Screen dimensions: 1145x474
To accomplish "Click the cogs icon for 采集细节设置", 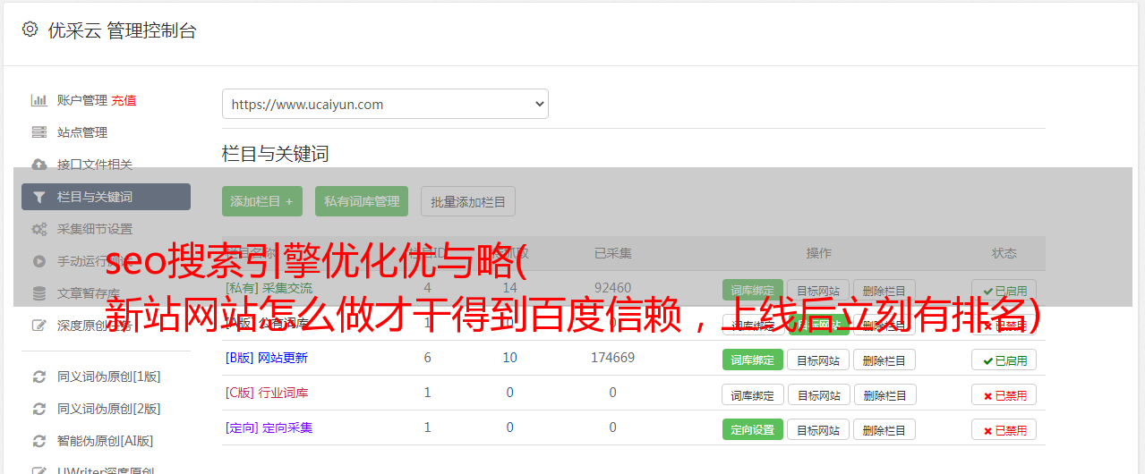I will pyautogui.click(x=38, y=229).
